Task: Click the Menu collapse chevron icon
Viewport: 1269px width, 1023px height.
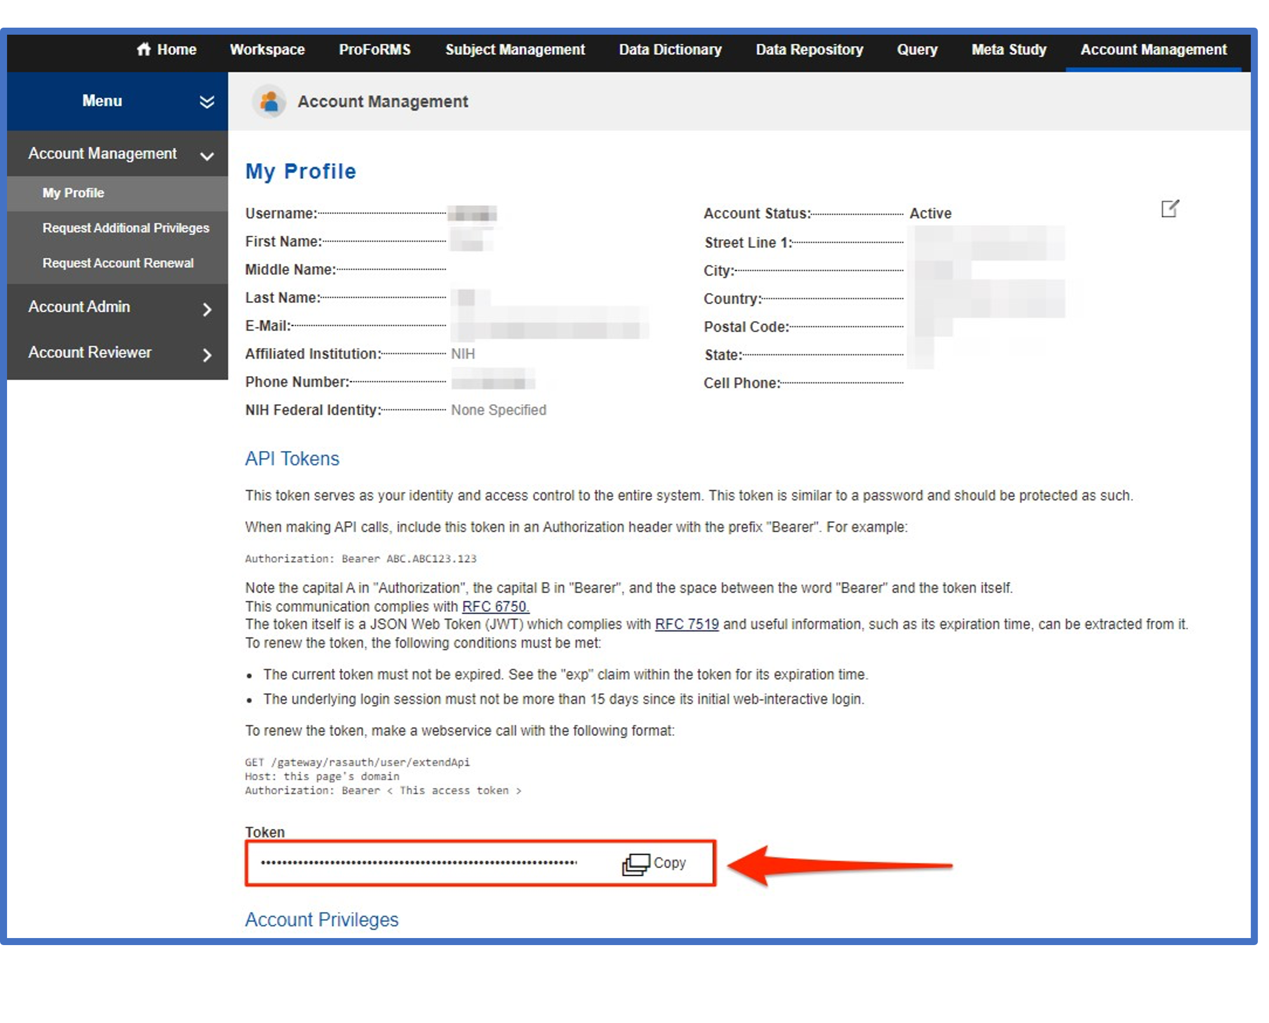Action: tap(206, 100)
